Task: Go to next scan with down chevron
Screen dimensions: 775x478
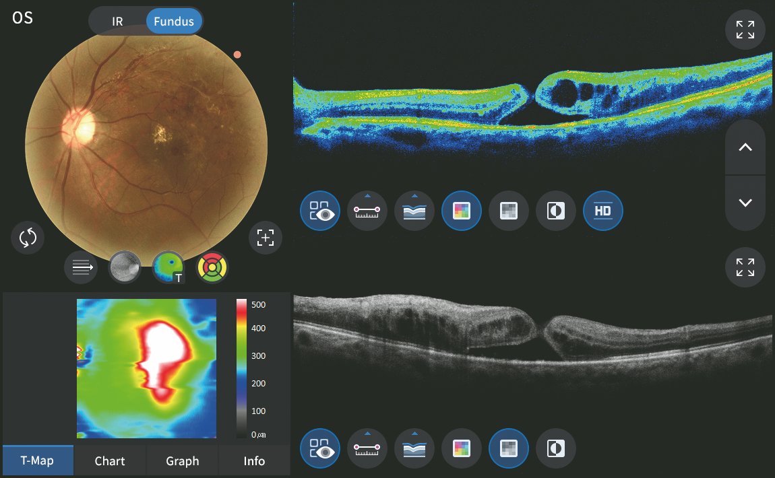Action: (x=745, y=203)
